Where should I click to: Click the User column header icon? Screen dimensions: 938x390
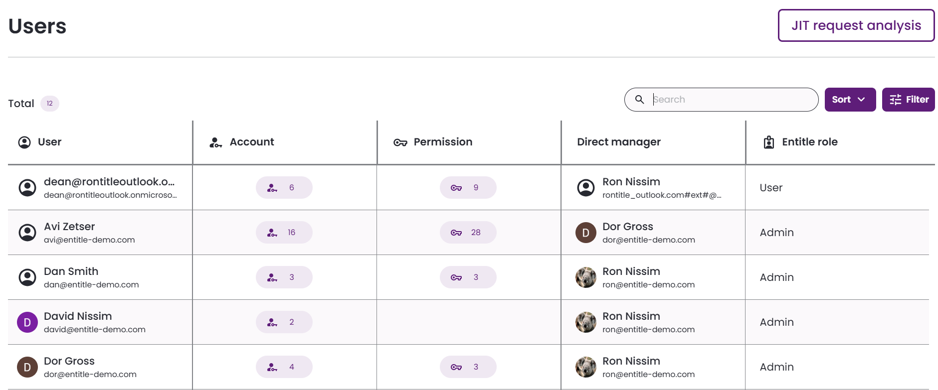click(x=24, y=142)
